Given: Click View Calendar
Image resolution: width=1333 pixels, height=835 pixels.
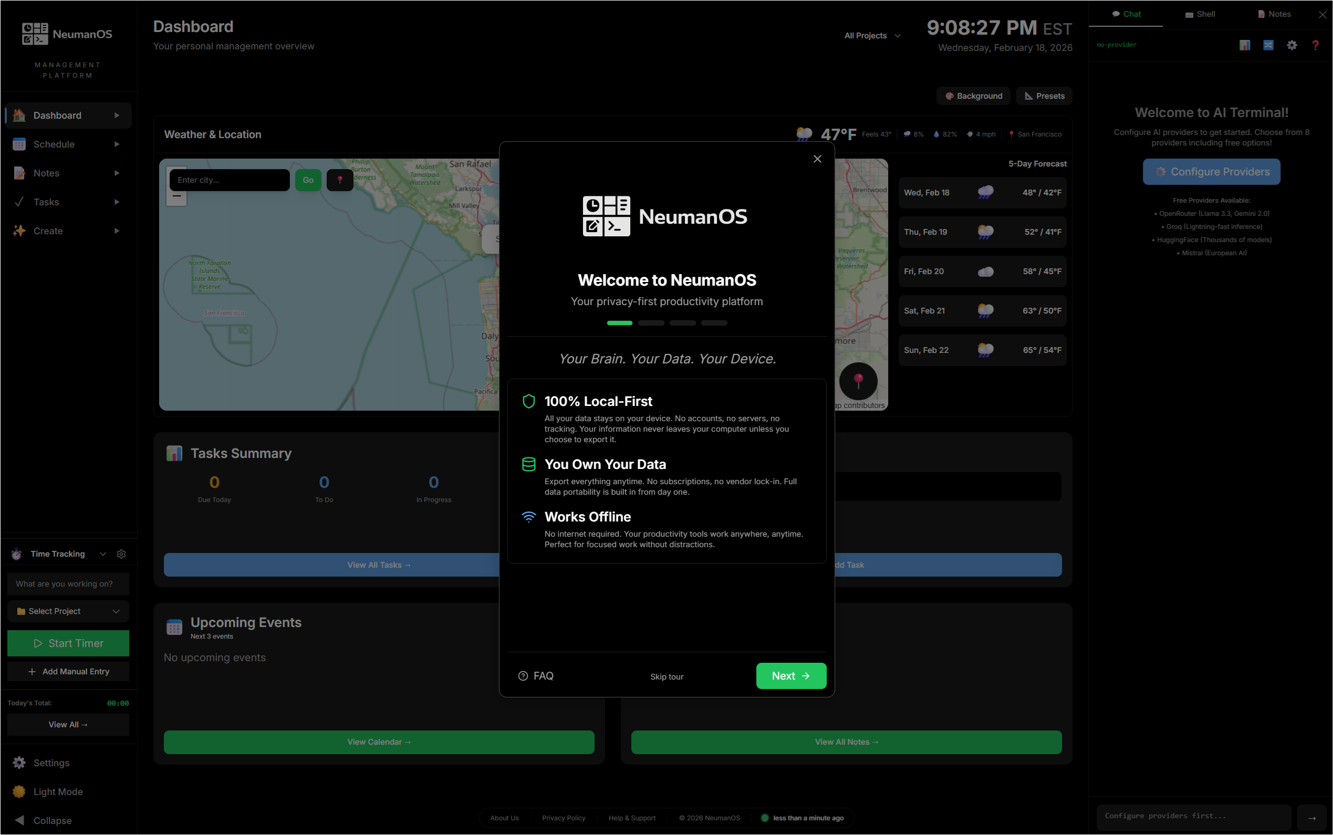Looking at the screenshot, I should pos(379,742).
